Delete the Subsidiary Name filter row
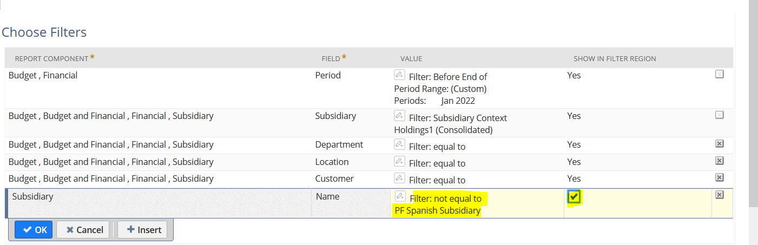The width and height of the screenshot is (758, 245). pos(719,195)
